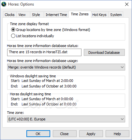Viewport: 132px width, 140px height.
Task: Click the Download Database button
Action: click(x=104, y=53)
